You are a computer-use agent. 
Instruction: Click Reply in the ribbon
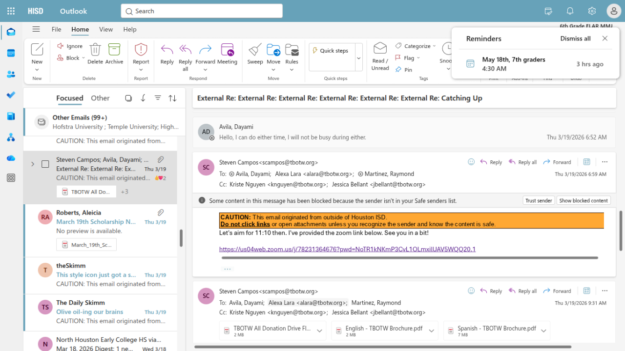point(167,53)
